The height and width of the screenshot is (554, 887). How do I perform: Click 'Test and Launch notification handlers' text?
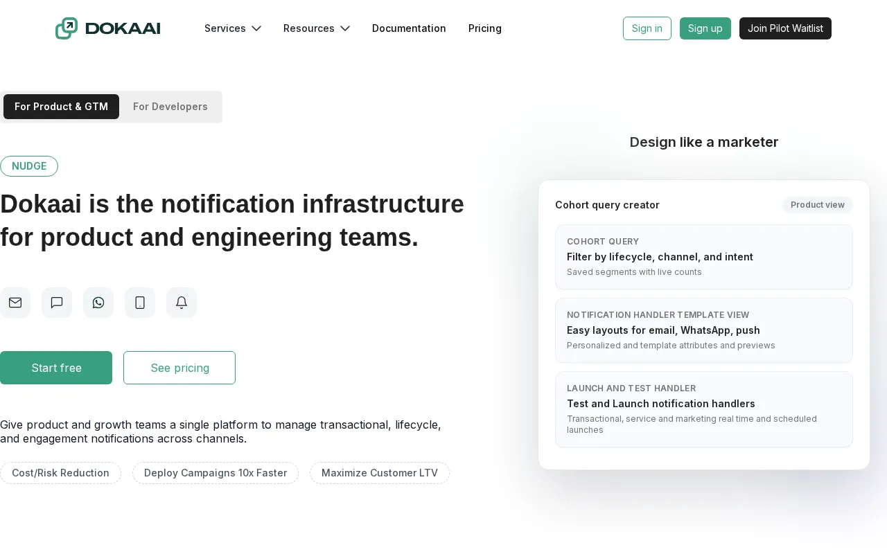661,404
